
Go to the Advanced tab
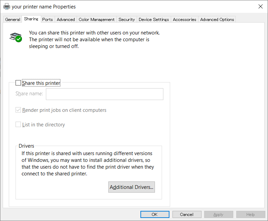66,20
